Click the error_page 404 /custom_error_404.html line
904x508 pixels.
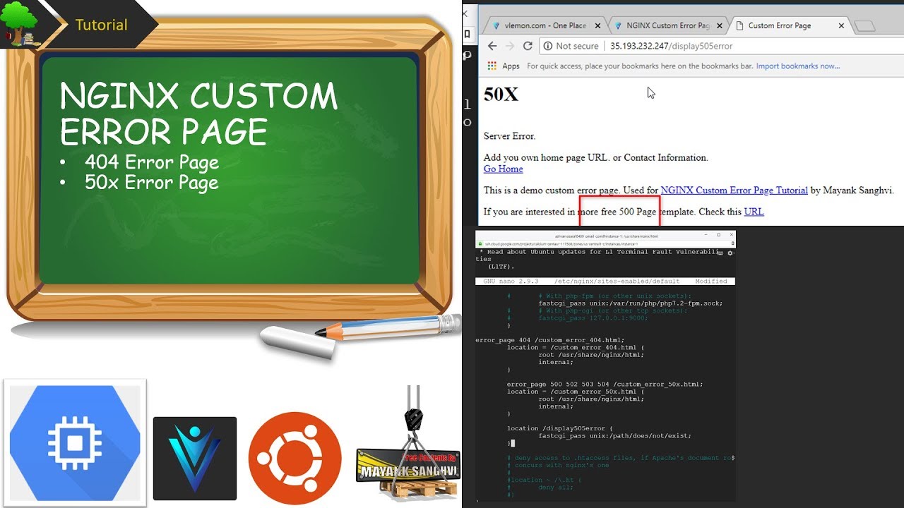pyautogui.click(x=550, y=340)
